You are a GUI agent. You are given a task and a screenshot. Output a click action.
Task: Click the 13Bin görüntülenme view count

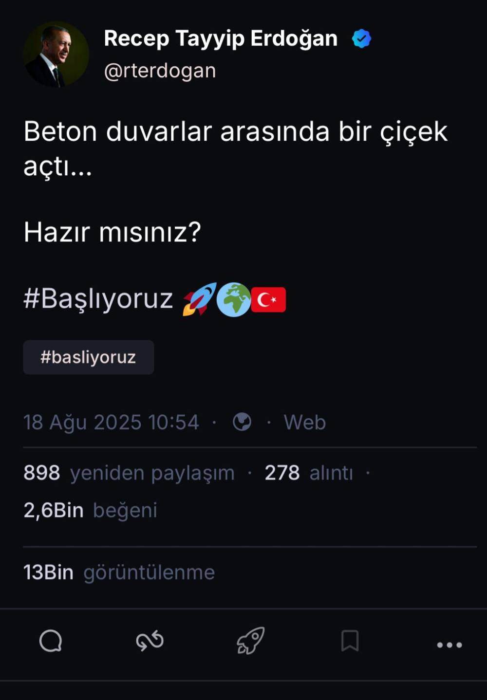click(119, 572)
